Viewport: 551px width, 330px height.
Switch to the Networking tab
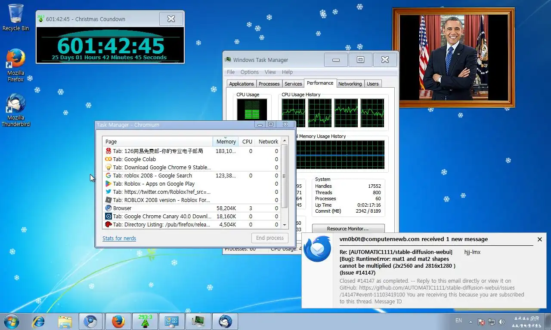[x=350, y=84]
